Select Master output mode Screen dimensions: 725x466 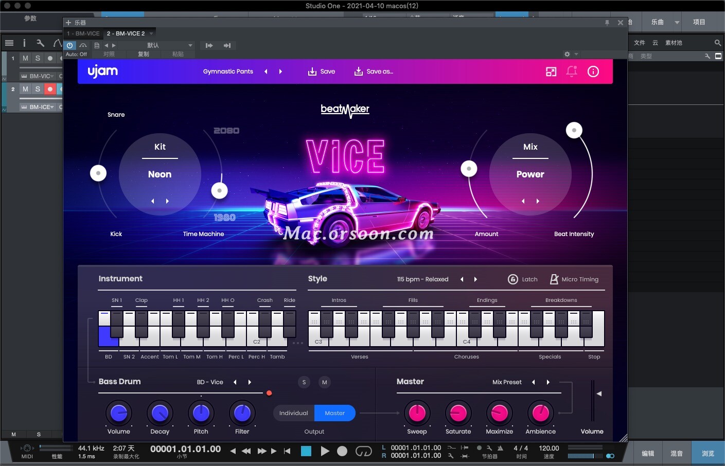(x=335, y=413)
